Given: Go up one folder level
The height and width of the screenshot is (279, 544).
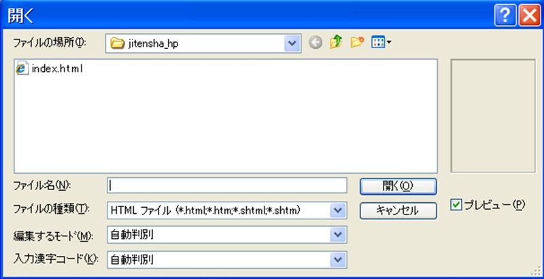Looking at the screenshot, I should point(336,43).
